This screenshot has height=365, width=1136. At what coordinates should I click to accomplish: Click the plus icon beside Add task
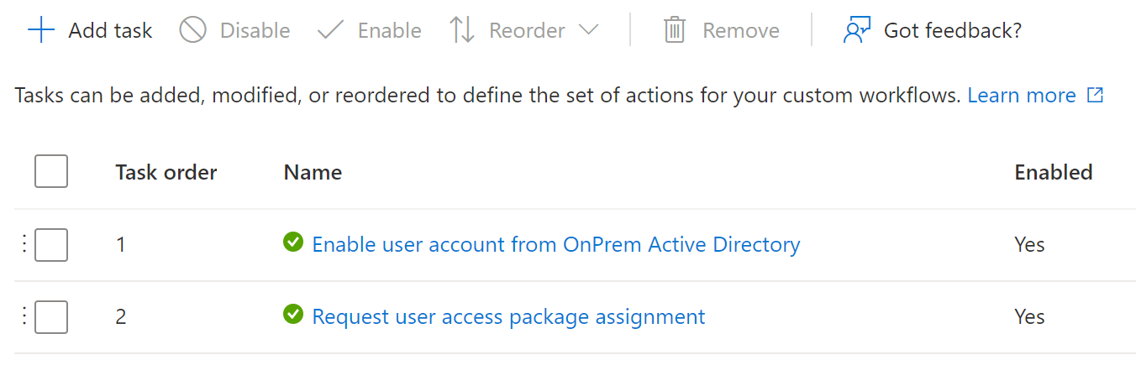pos(41,31)
